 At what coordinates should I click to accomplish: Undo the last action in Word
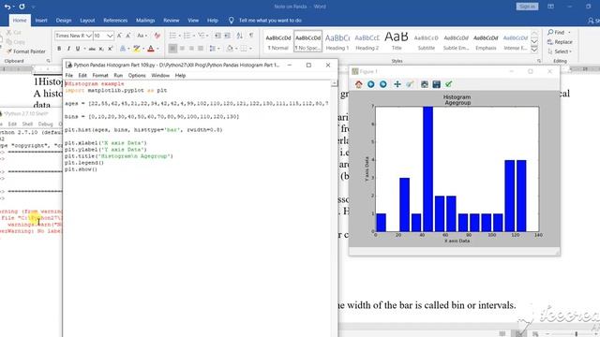point(7,7)
